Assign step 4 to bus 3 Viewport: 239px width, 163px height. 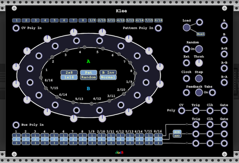(45, 143)
